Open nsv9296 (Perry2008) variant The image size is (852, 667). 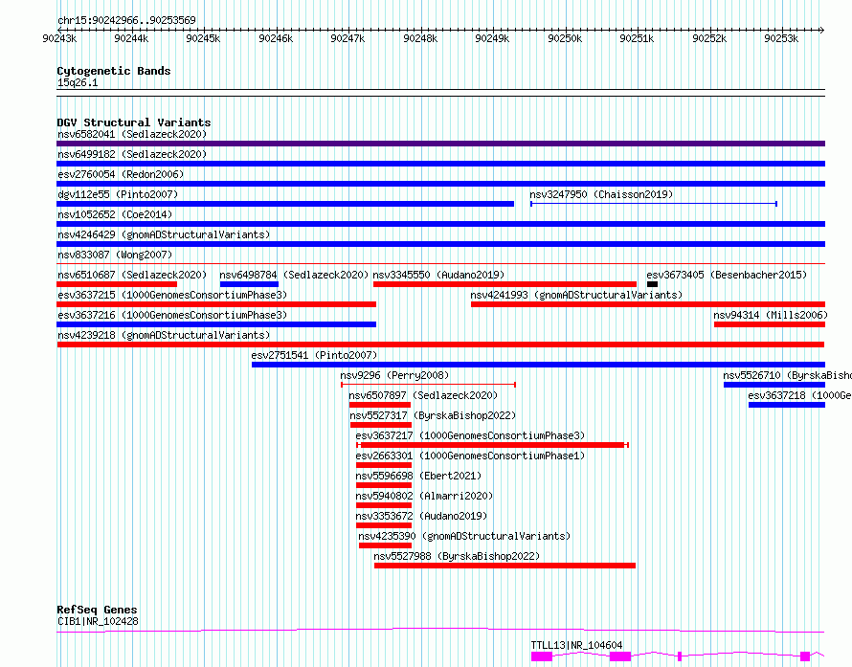394,375
